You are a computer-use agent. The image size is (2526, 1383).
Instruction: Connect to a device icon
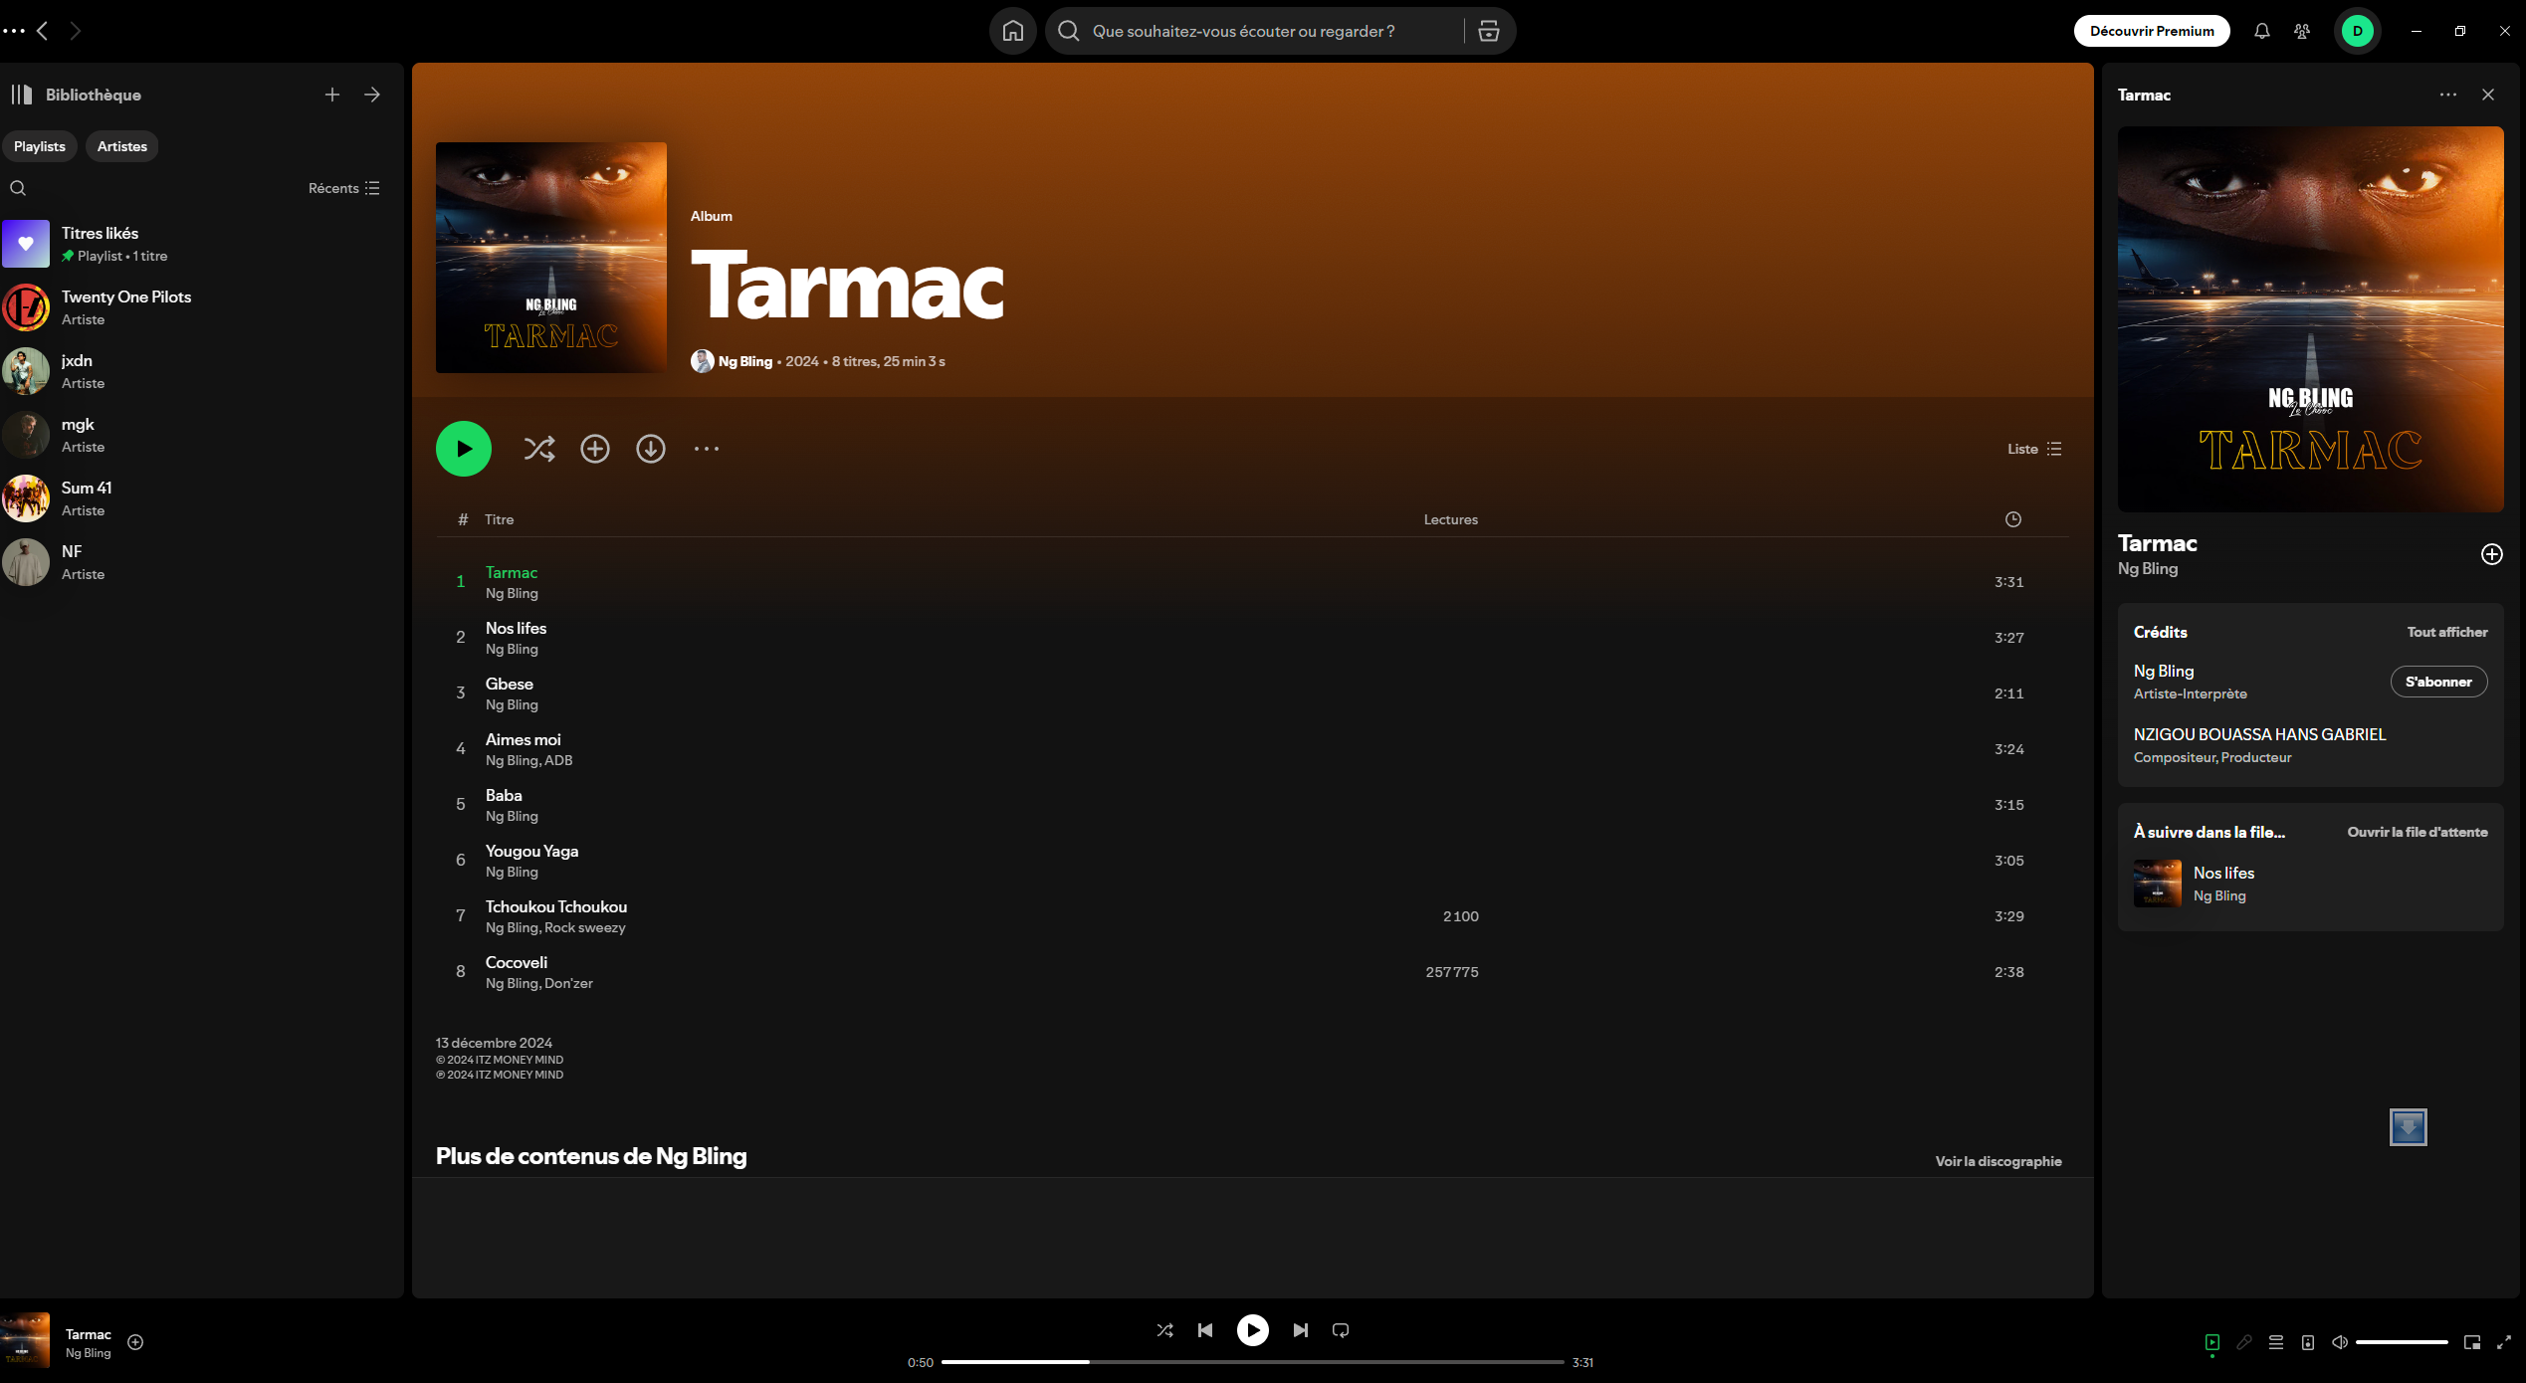[2307, 1342]
